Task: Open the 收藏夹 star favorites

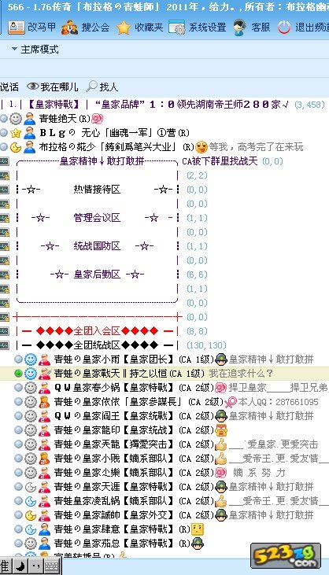Action: [x=124, y=28]
